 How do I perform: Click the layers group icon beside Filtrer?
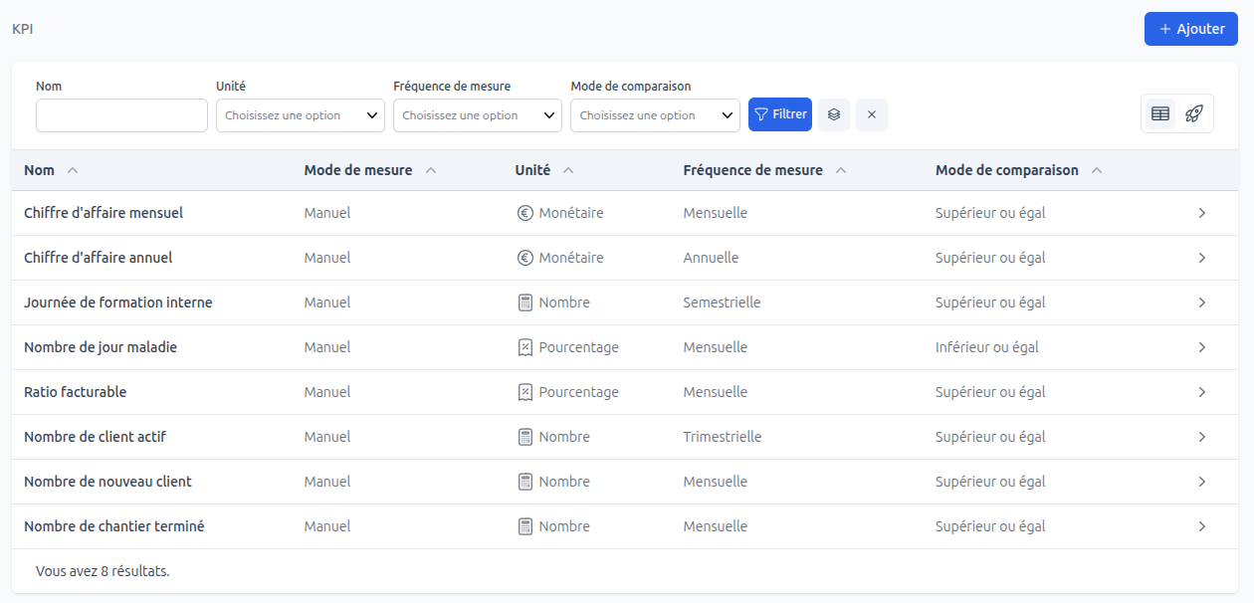[834, 114]
